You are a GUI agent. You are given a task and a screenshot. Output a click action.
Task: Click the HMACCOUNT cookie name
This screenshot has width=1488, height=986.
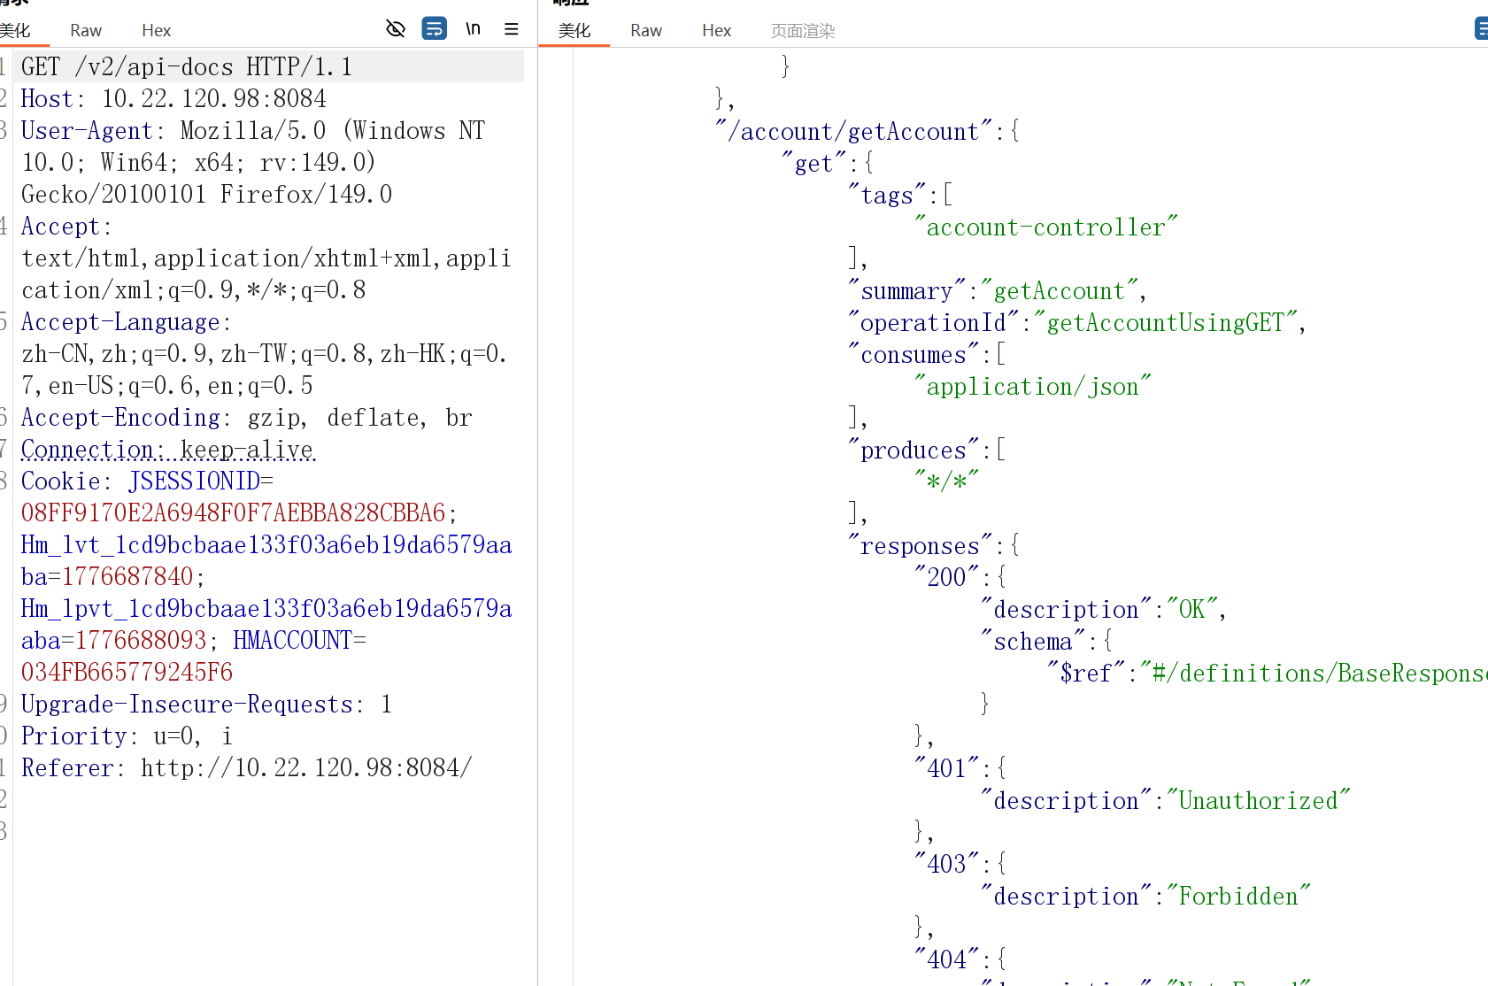click(x=293, y=640)
